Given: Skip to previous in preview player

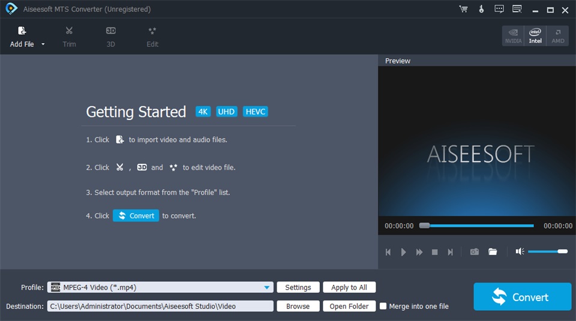Looking at the screenshot, I should [x=388, y=252].
